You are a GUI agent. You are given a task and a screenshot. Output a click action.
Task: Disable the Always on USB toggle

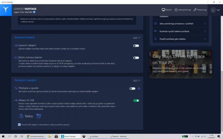coord(136,100)
